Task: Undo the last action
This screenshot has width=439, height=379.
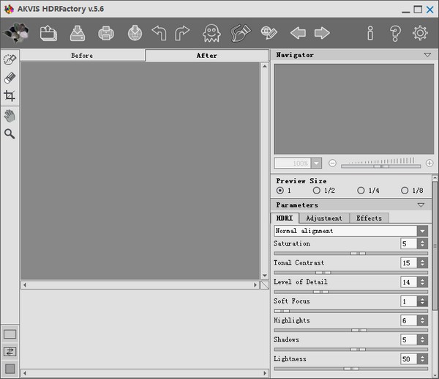Action: (x=160, y=33)
